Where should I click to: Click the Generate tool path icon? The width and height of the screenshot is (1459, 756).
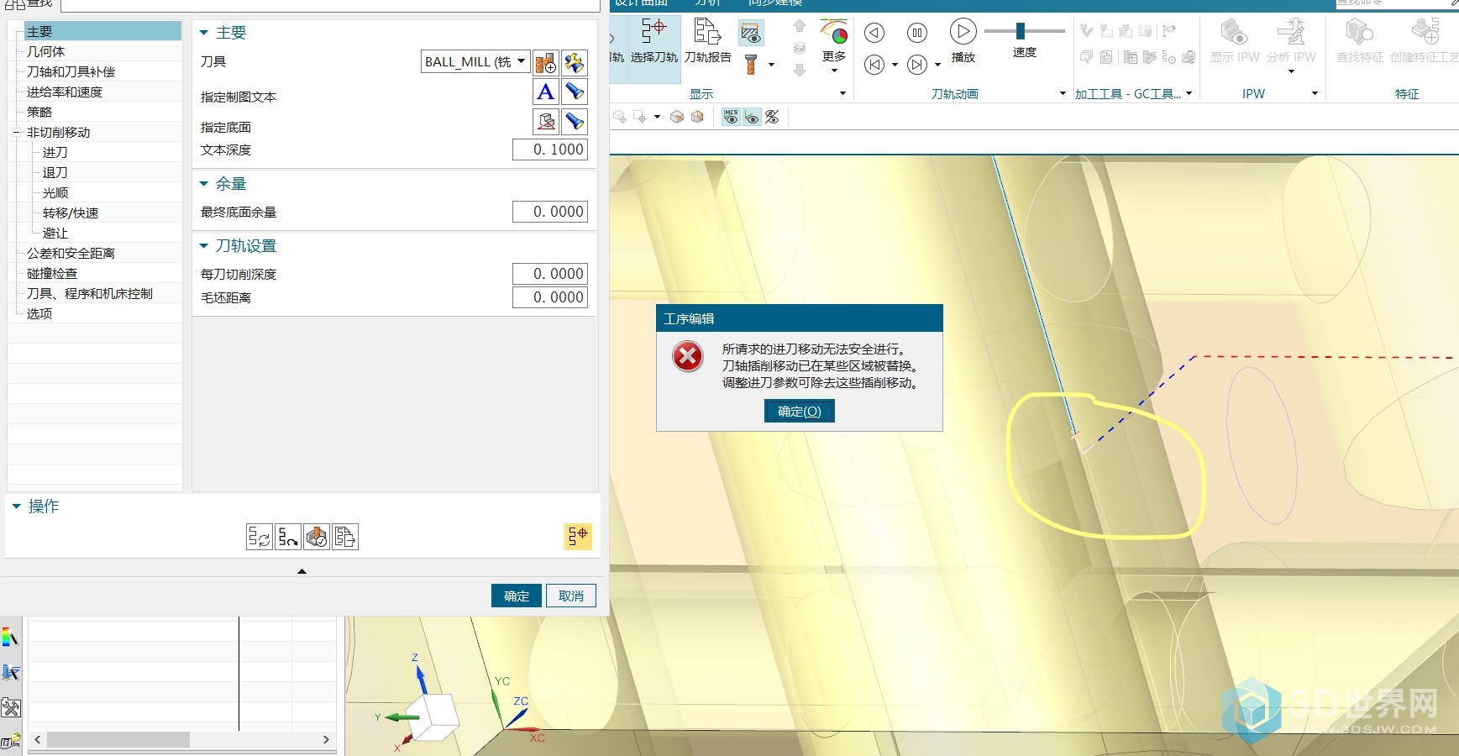pyautogui.click(x=260, y=537)
